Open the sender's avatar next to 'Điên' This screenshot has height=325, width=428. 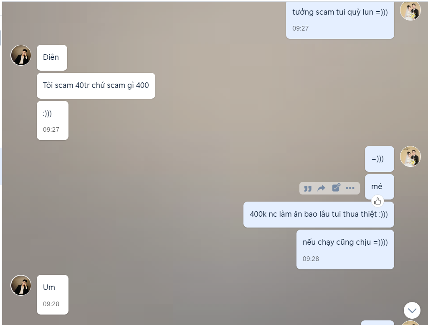coord(21,55)
